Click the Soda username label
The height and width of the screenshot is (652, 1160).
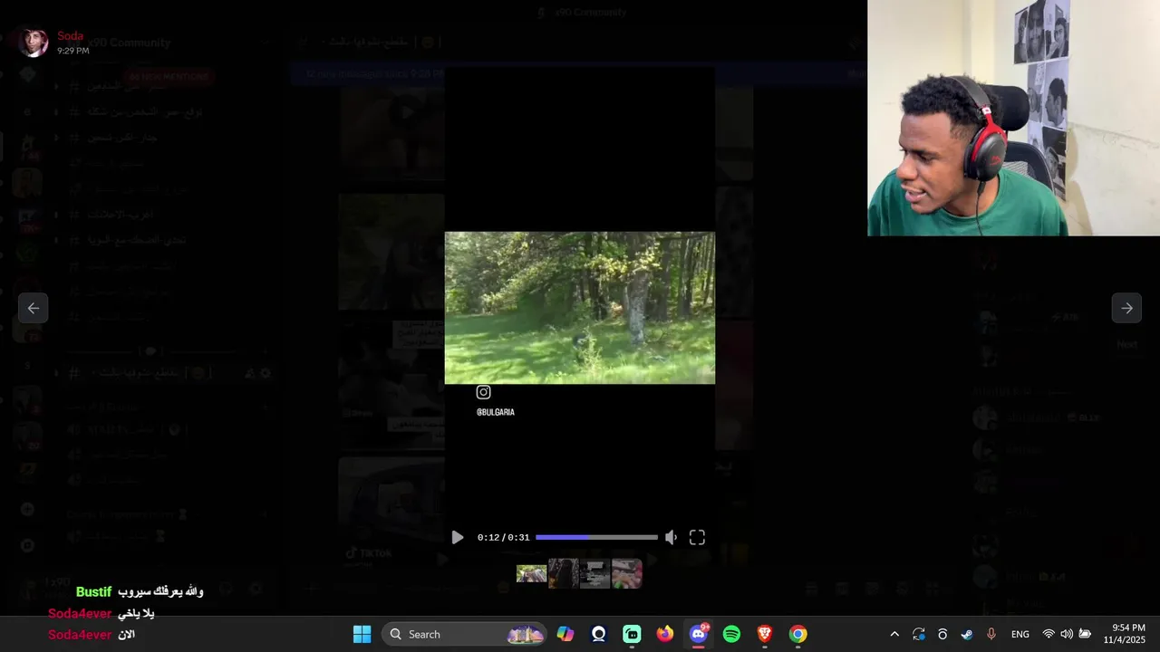[70, 36]
